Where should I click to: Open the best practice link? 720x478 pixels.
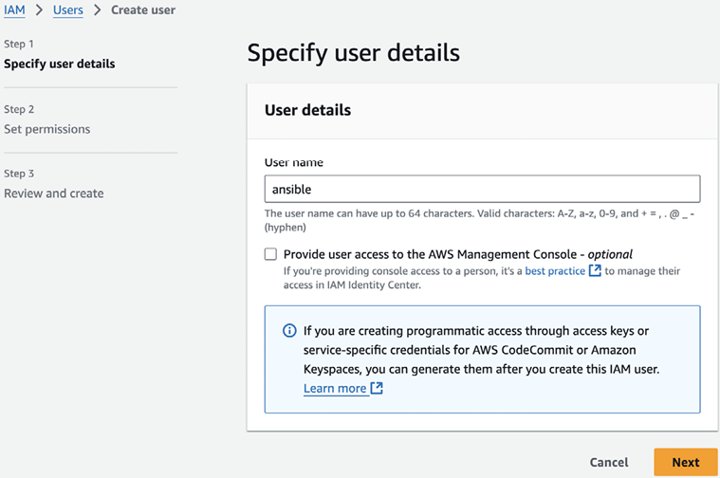555,271
